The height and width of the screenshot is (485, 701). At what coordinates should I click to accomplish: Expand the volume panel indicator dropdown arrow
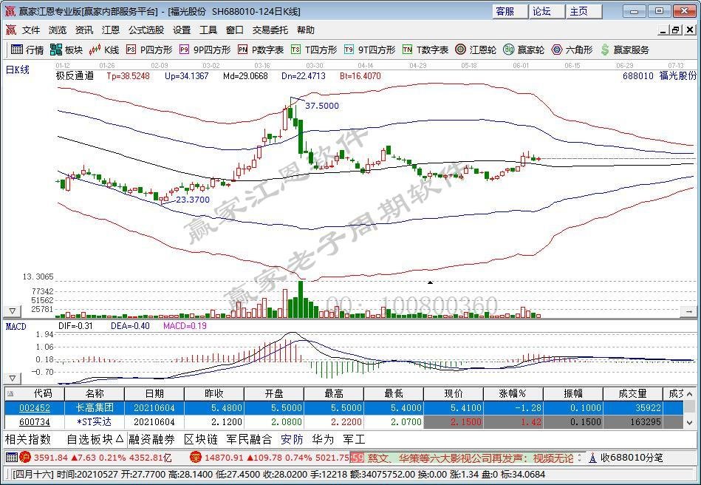pyautogui.click(x=12, y=311)
